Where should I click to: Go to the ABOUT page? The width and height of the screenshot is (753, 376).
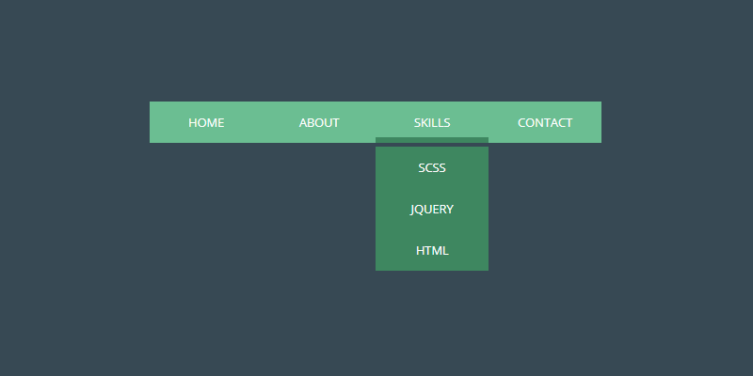(x=319, y=122)
